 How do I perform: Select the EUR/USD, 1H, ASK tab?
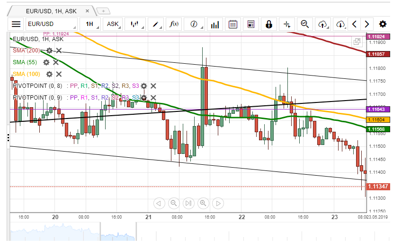[52, 9]
